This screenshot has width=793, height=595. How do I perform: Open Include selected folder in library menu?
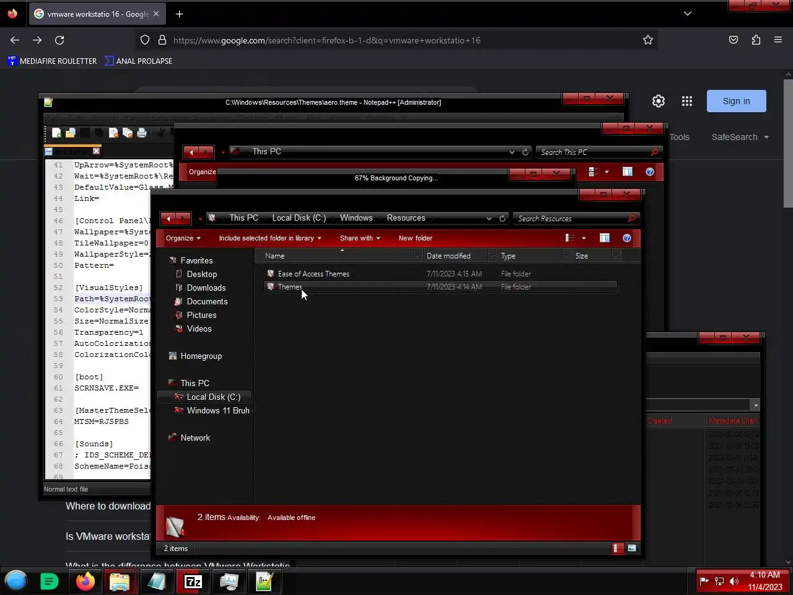269,238
